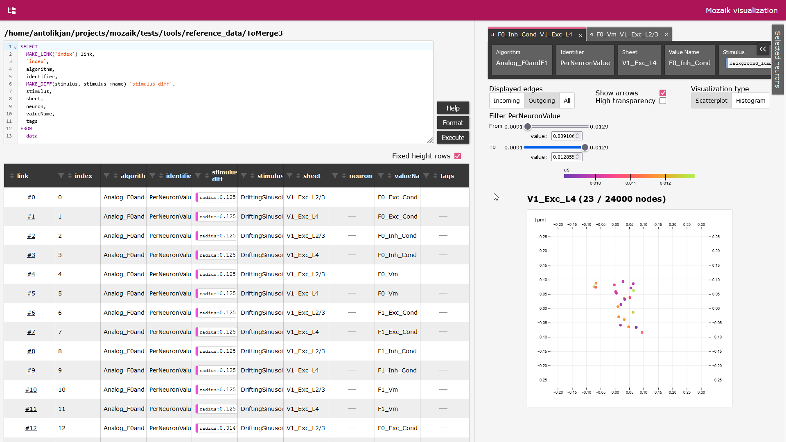Open link #8 in the table
The height and width of the screenshot is (442, 786).
pos(31,351)
